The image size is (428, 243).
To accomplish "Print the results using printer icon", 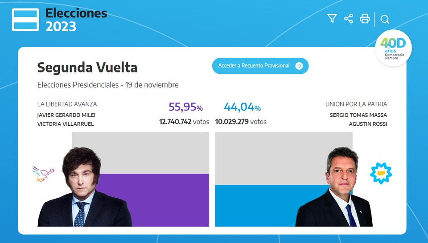I will pyautogui.click(x=365, y=19).
